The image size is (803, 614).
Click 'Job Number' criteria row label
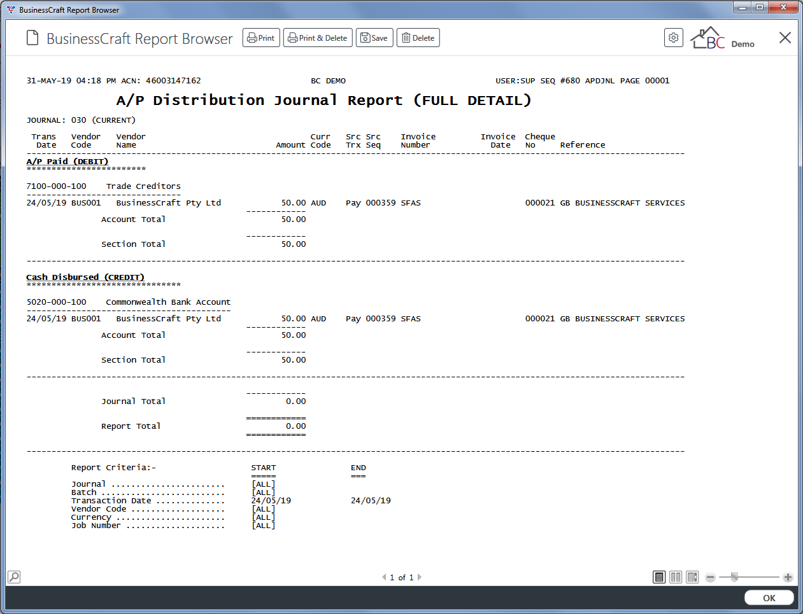(x=96, y=526)
